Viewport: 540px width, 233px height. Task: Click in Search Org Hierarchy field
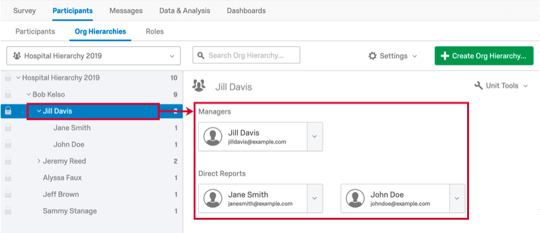point(247,56)
